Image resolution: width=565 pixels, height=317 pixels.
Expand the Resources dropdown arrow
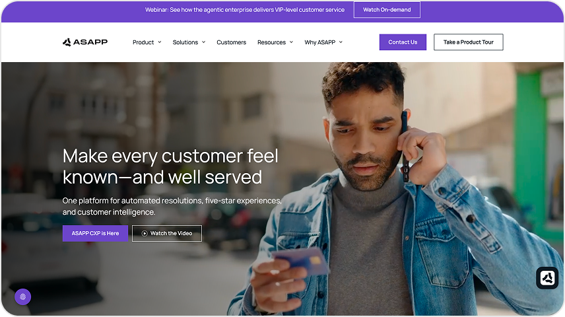pyautogui.click(x=291, y=42)
